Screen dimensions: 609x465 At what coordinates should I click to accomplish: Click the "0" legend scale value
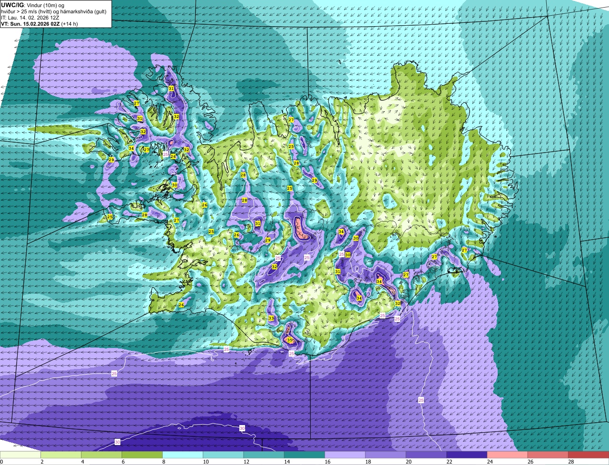point(1,462)
